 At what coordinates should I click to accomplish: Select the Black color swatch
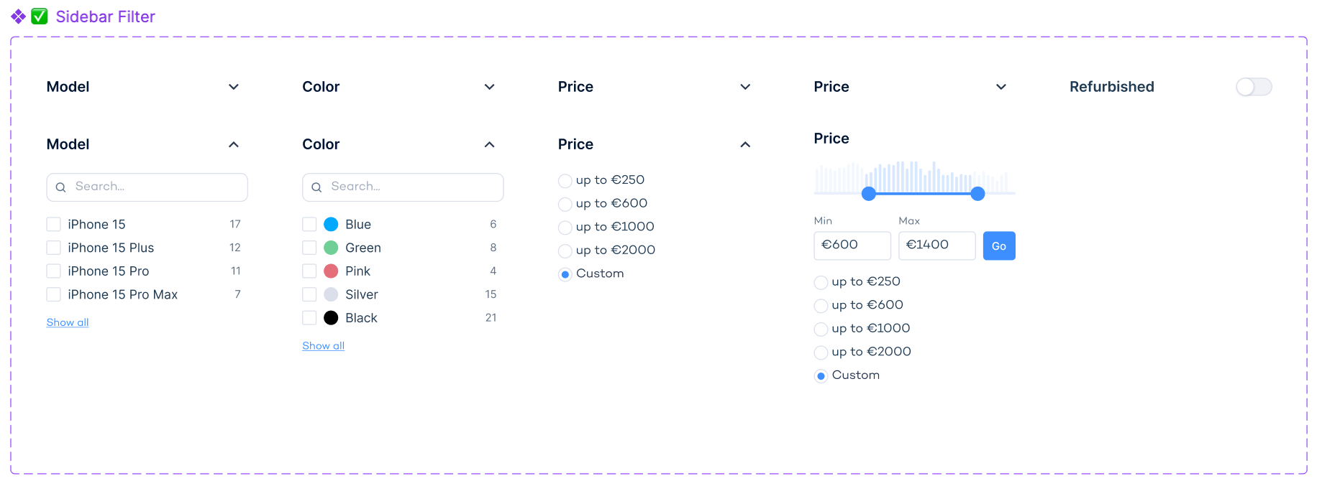(331, 318)
